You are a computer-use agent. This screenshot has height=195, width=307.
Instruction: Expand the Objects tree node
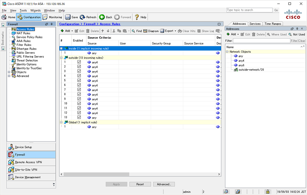pos(9,72)
